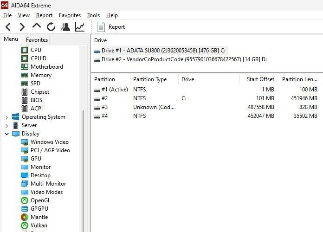Click the Drive #2 disk icon
Image resolution: width=323 pixels, height=232 pixels.
point(97,60)
